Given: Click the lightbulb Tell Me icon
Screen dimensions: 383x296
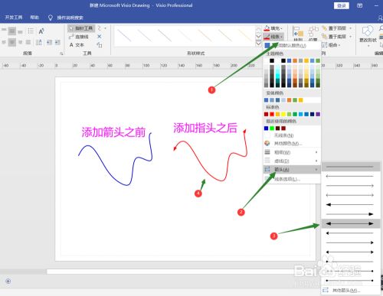Looking at the screenshot, I should coord(51,18).
